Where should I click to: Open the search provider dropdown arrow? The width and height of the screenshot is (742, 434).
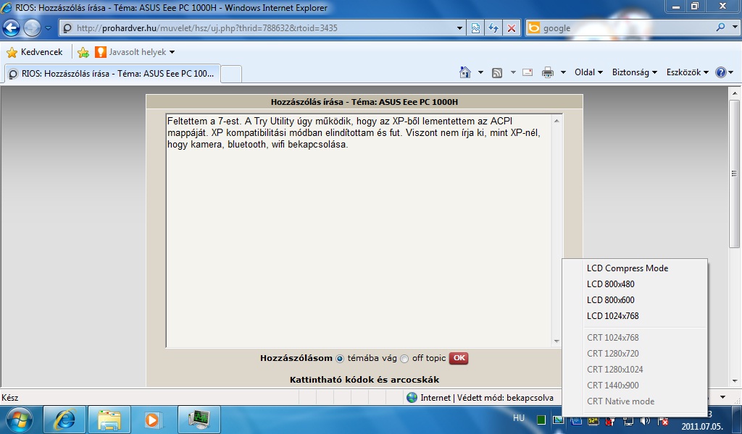pyautogui.click(x=735, y=27)
